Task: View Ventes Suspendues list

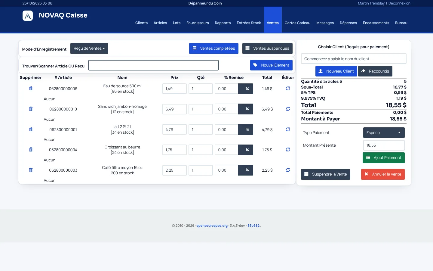Action: 267,48
